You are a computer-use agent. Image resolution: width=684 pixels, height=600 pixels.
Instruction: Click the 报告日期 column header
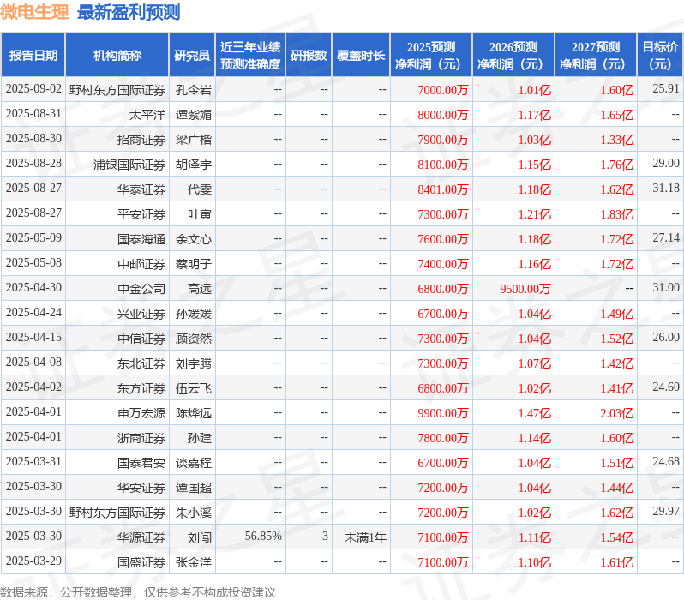click(x=33, y=56)
